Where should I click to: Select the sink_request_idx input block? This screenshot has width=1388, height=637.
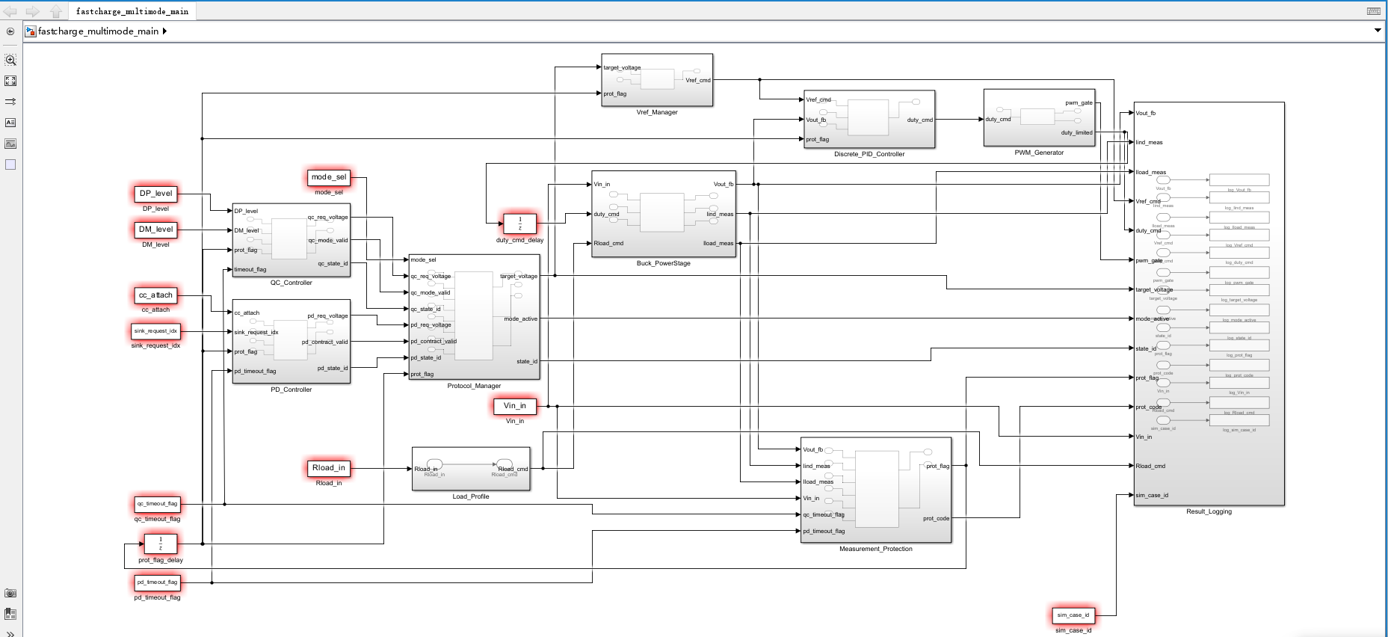tap(155, 331)
